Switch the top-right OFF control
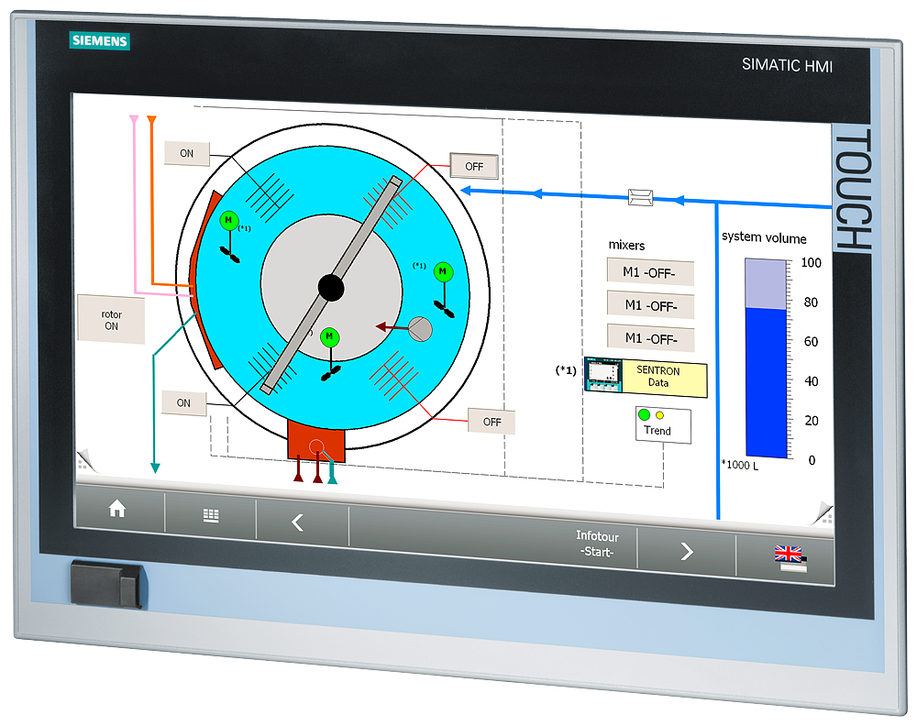This screenshot has height=726, width=917. pos(474,166)
